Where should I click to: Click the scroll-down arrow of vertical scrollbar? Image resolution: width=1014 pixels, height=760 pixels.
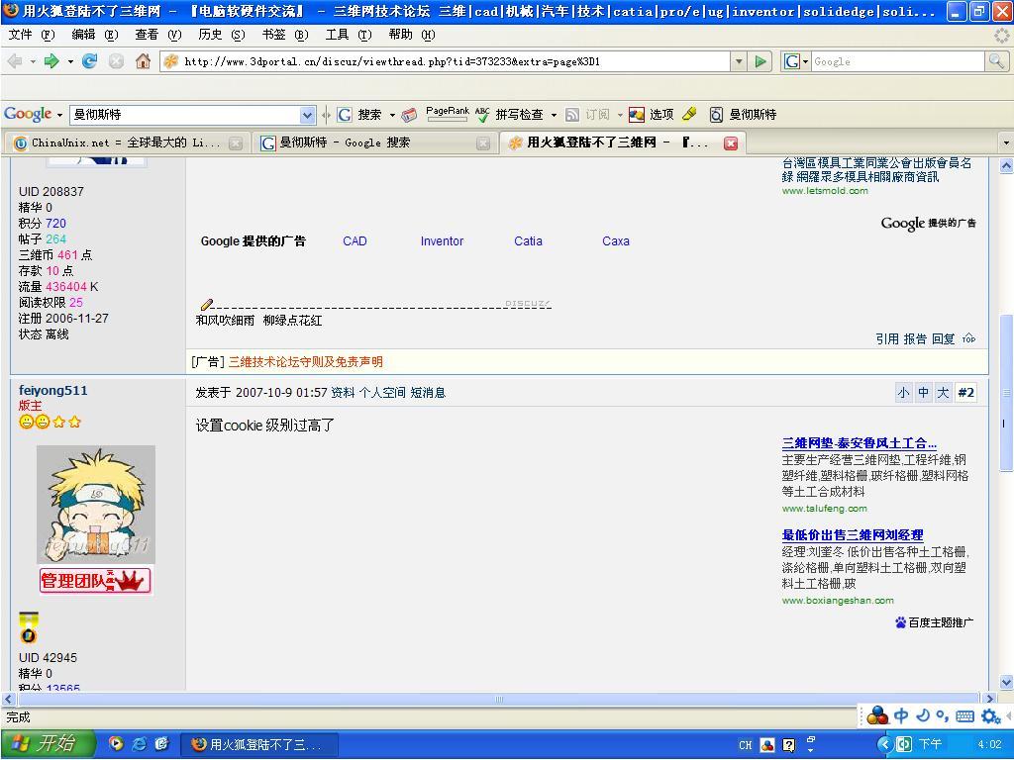(1006, 681)
